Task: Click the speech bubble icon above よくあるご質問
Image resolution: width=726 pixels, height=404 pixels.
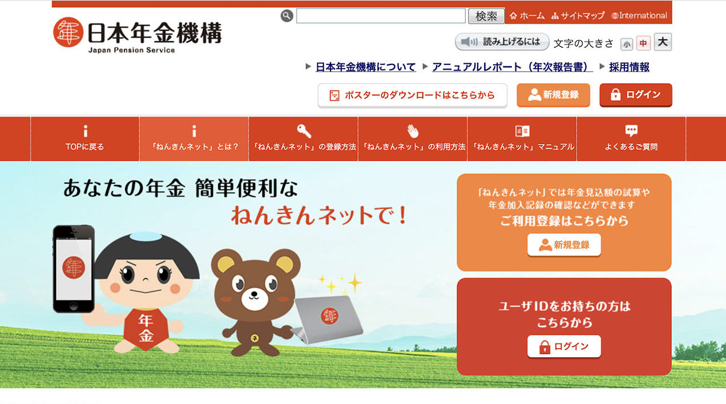Action: coord(631,131)
